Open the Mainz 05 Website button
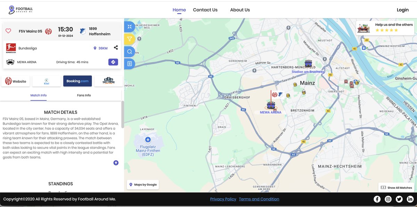This screenshot has width=417, height=207. 16,81
